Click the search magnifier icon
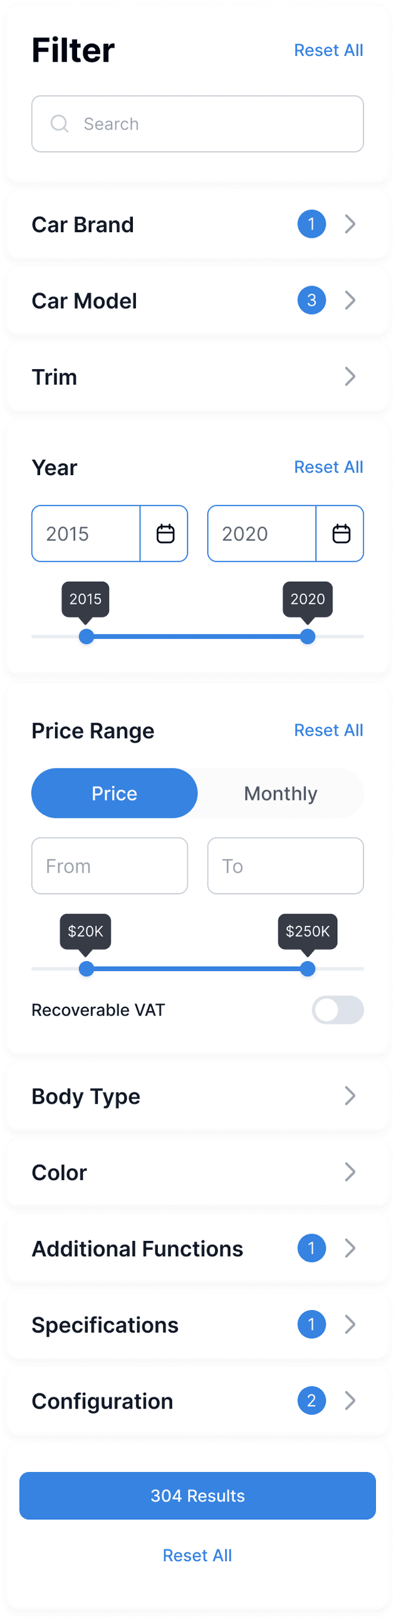 (60, 124)
